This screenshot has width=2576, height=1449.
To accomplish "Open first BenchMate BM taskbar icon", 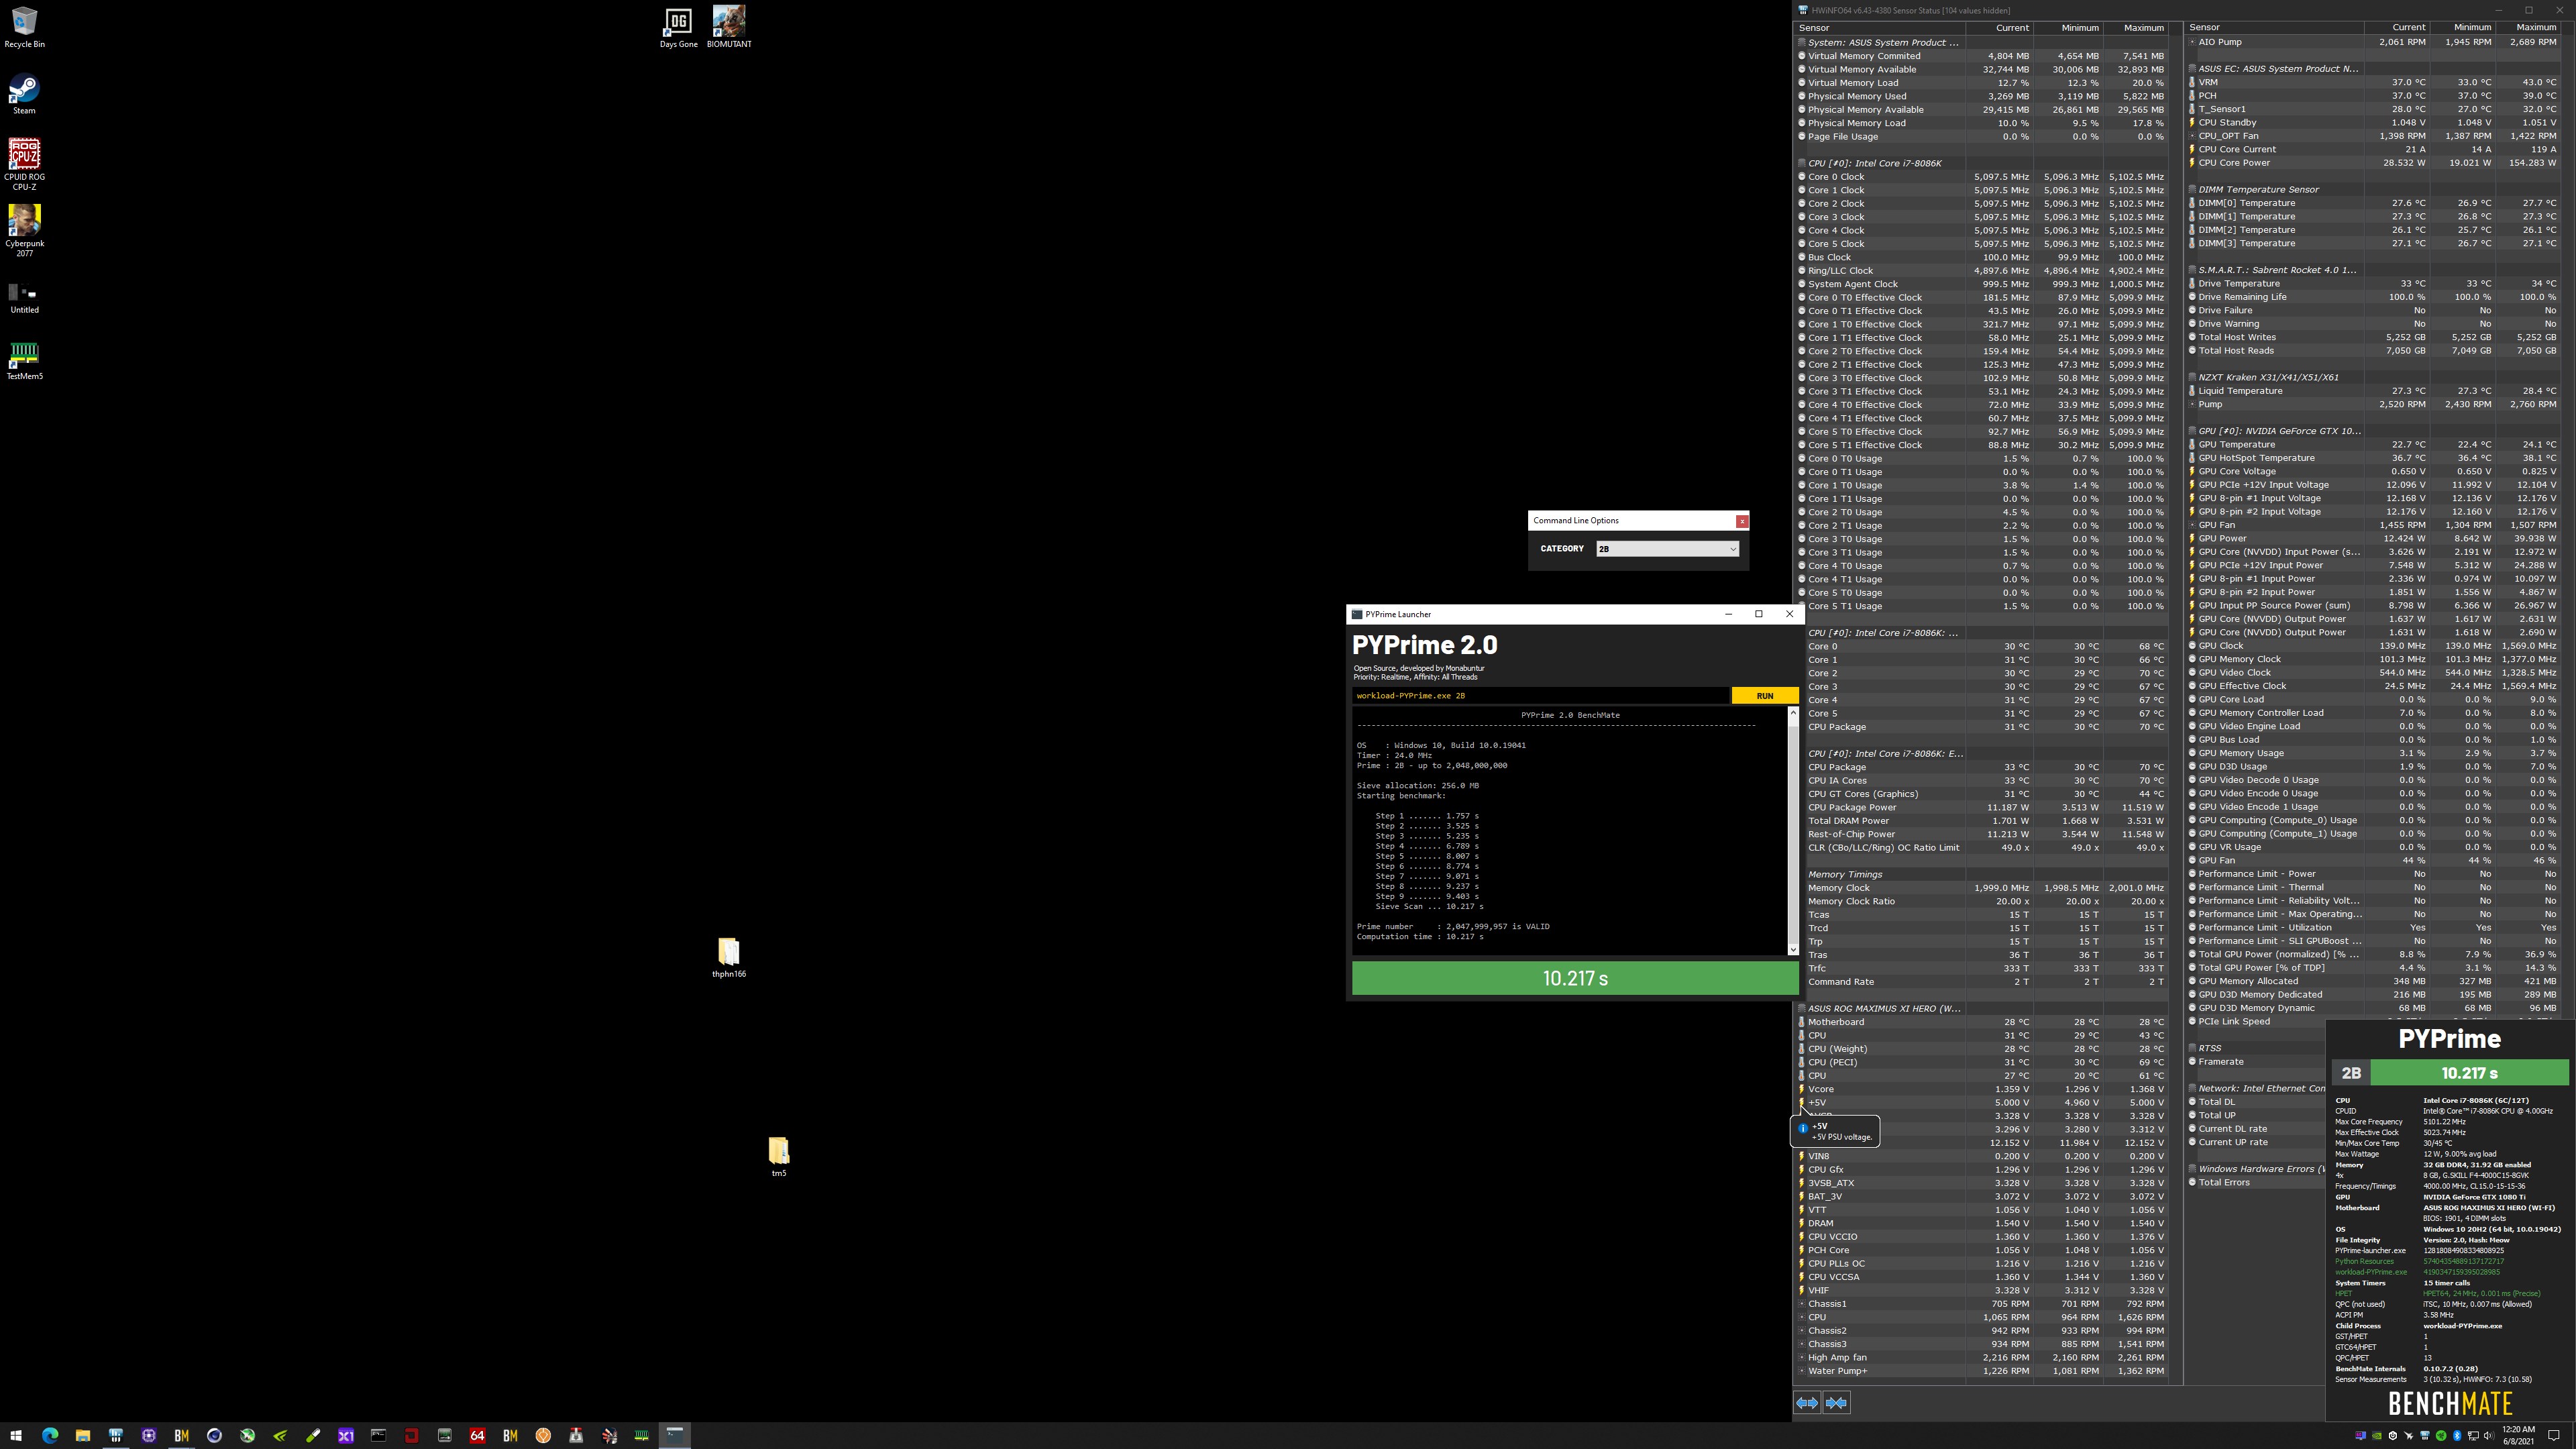I will tap(181, 1435).
